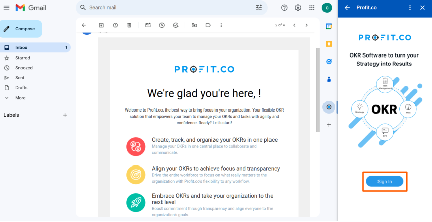Click the Gmail logo
432x222 pixels.
pos(31,8)
